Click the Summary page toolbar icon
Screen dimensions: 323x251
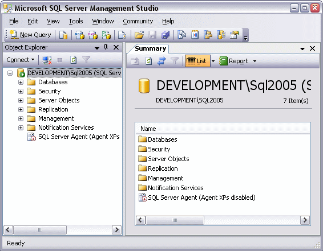coord(195,35)
